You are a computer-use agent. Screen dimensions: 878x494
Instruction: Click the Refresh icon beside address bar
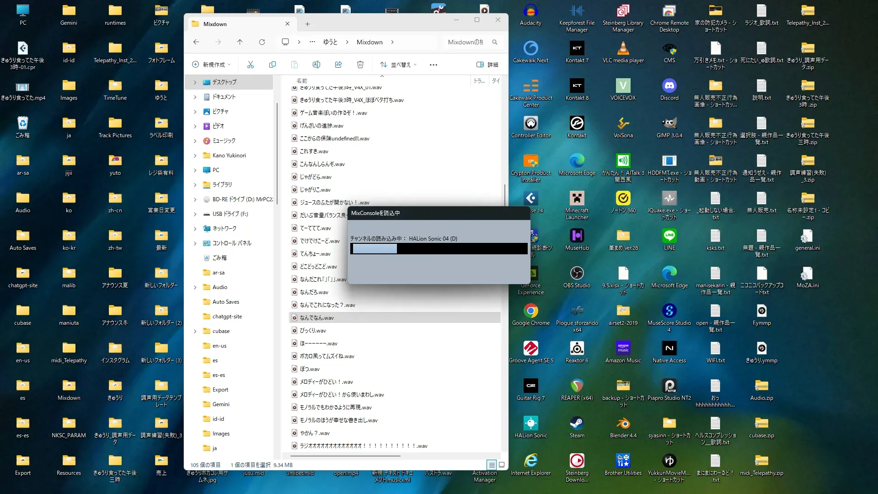click(262, 42)
